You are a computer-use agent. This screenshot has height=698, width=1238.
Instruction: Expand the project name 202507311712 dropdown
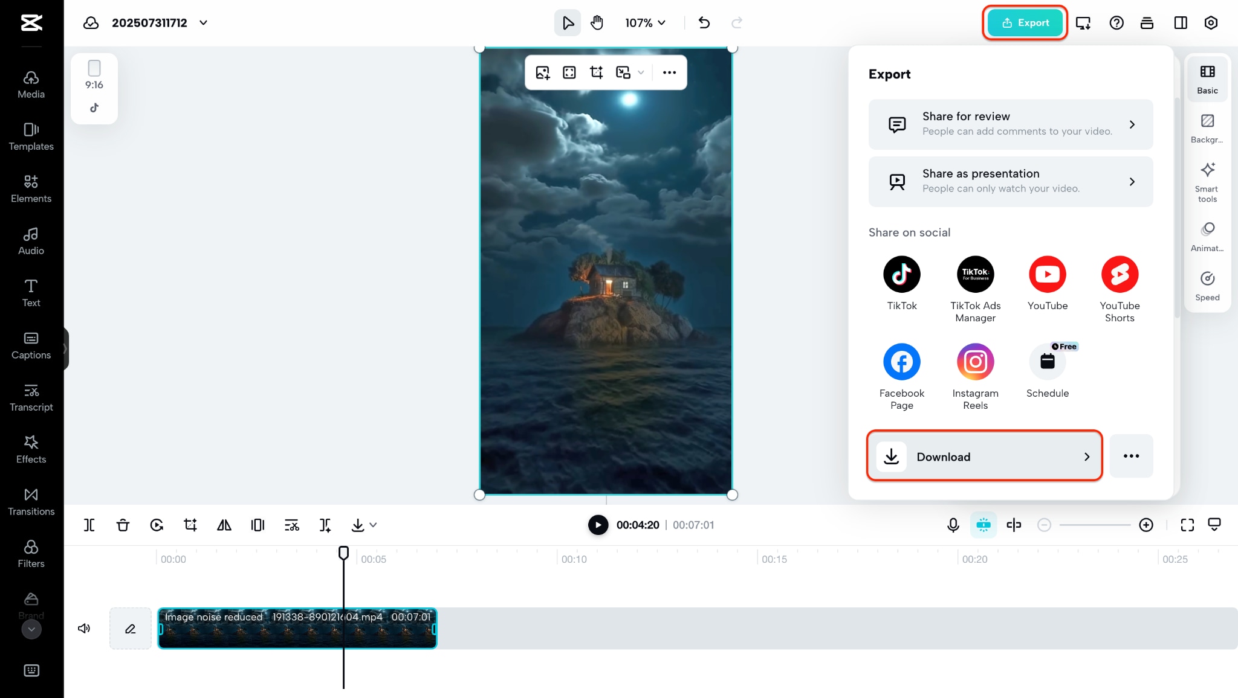204,23
